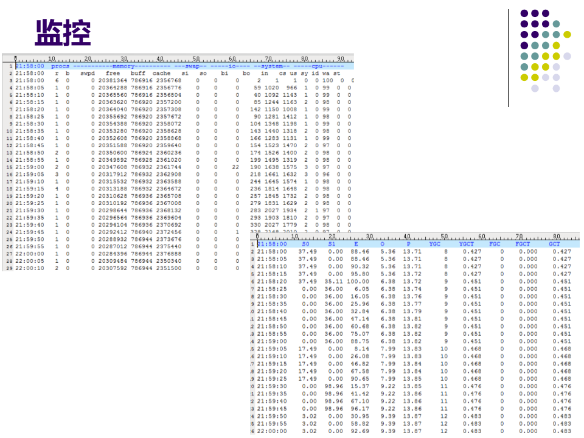Click timestamp 22:00:00 in jstat log
584x438 pixels.
(x=272, y=431)
